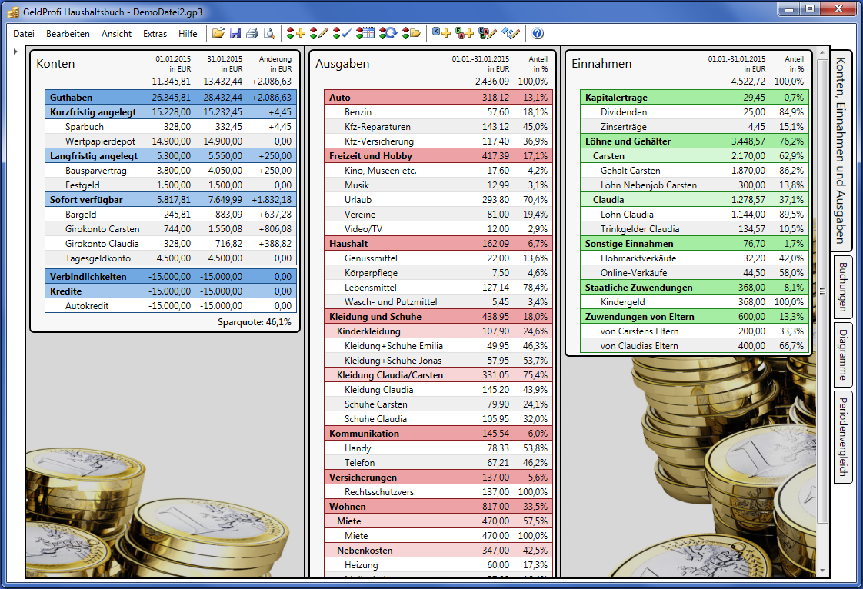Select the Kommunikation category row
The height and width of the screenshot is (589, 863).
click(x=438, y=433)
